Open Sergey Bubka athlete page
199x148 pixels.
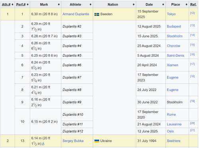[x=73, y=141]
